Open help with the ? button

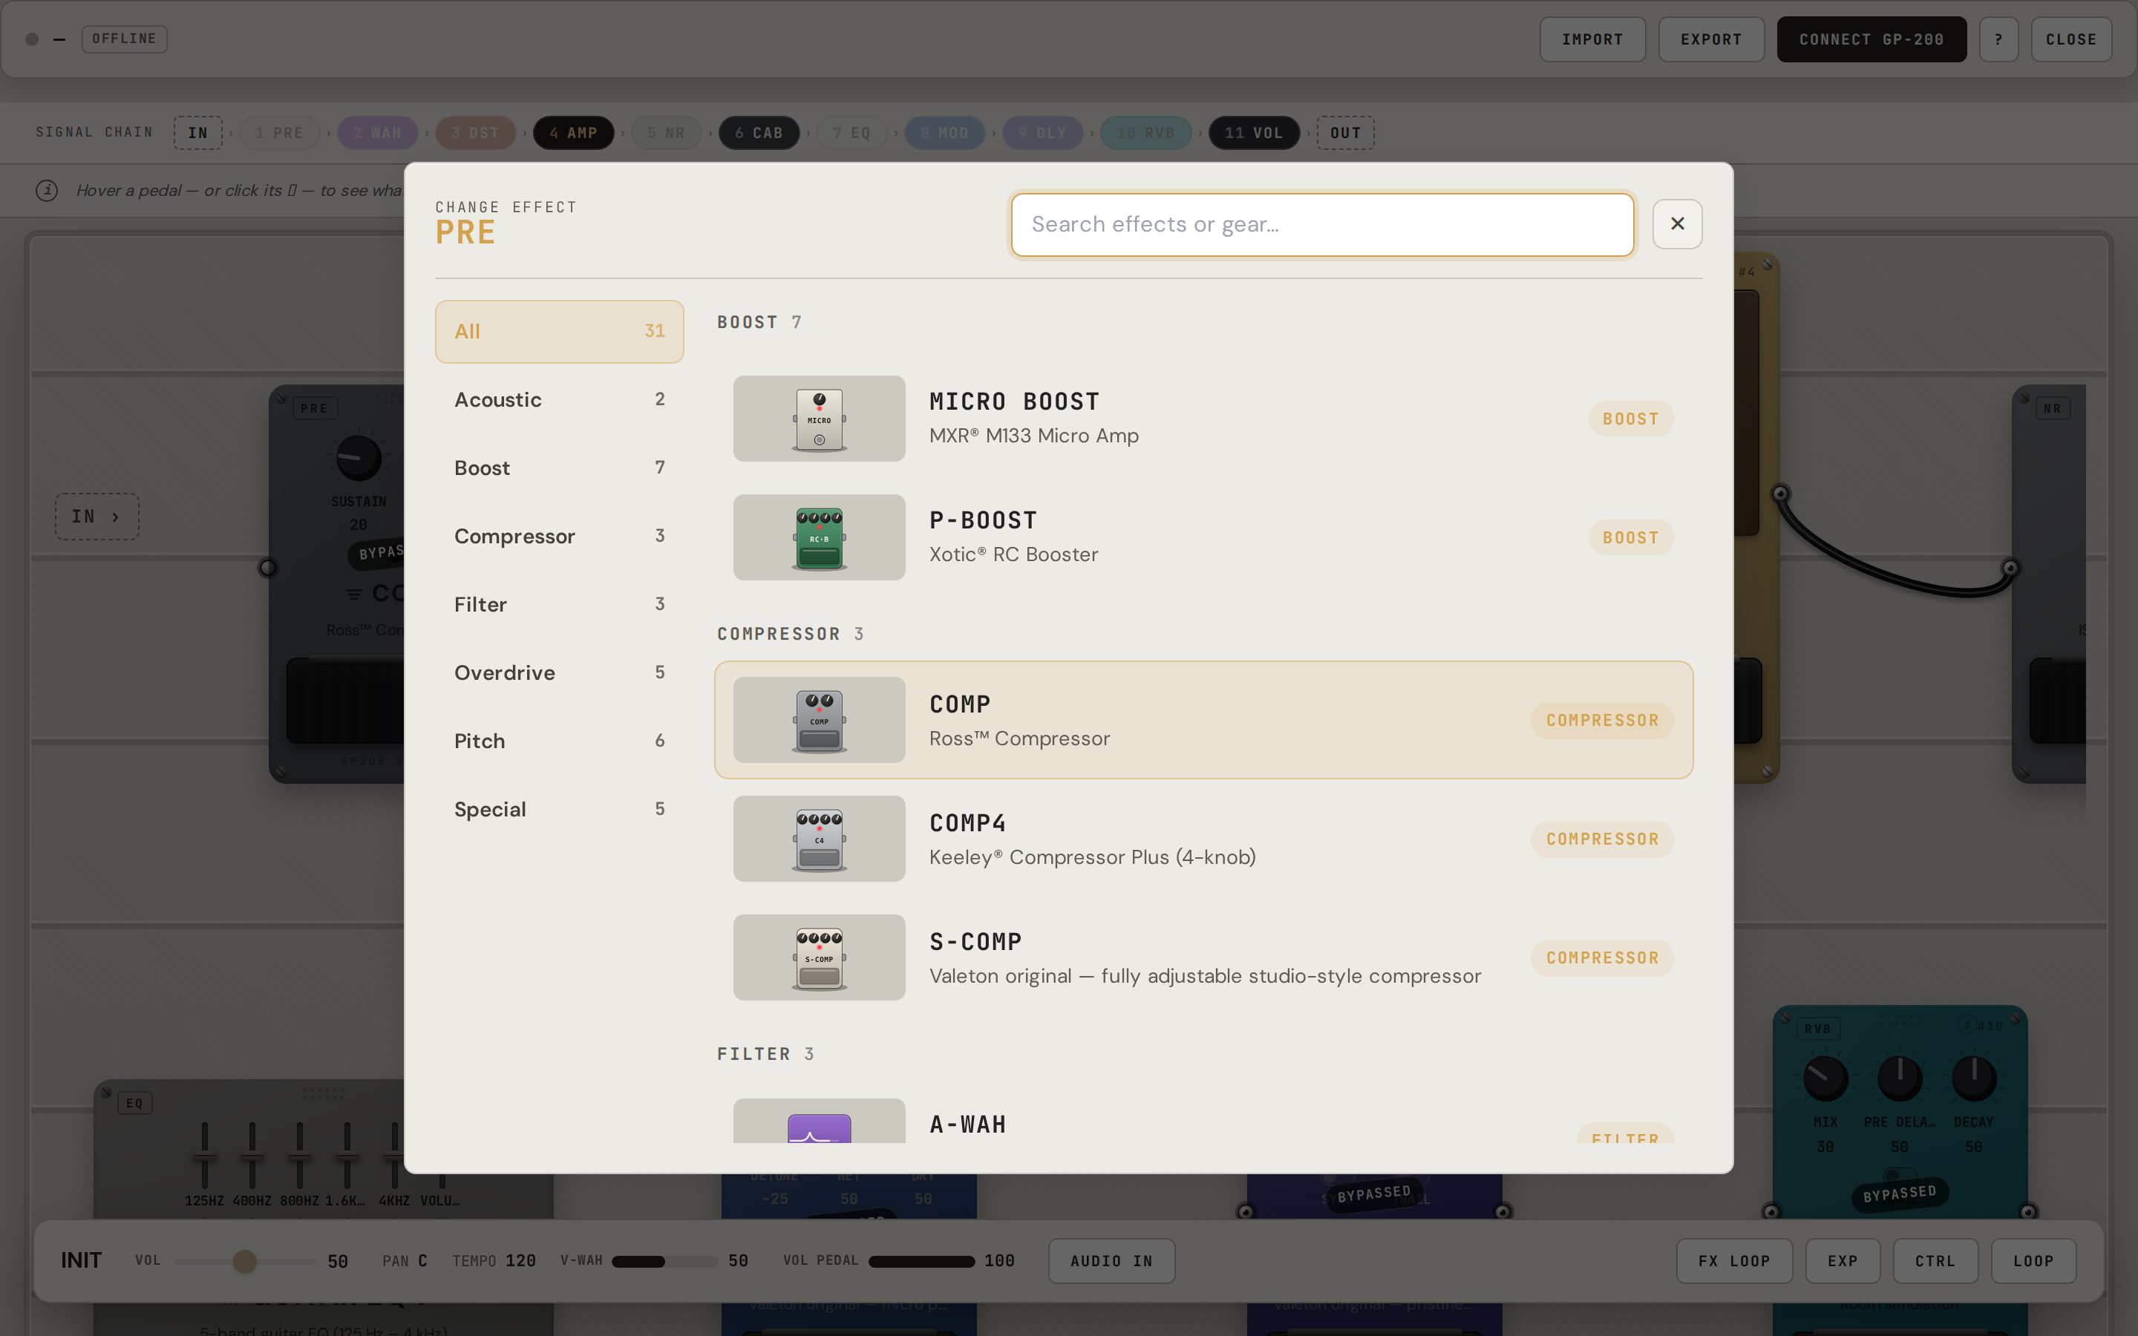[1998, 40]
